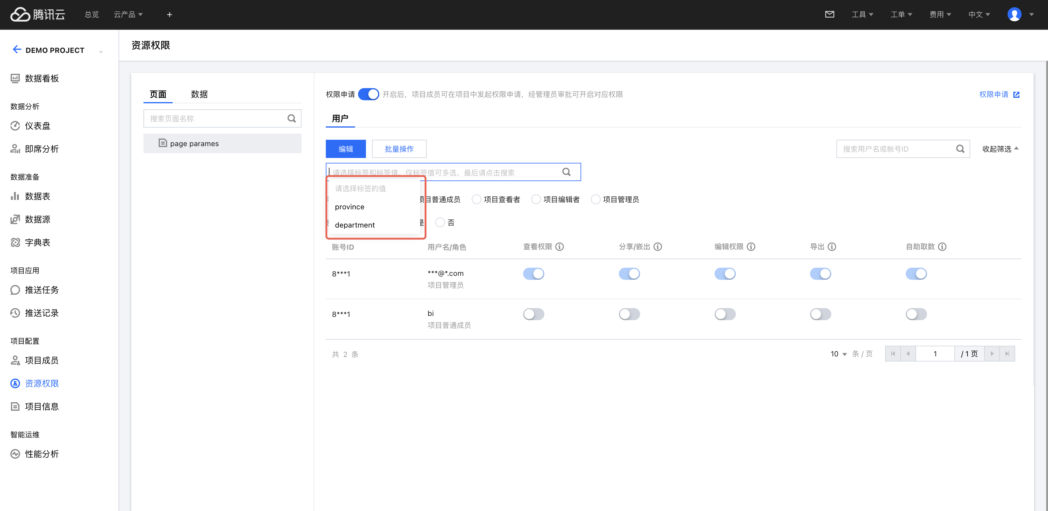Select the 项目管理员 radio button
This screenshot has height=511, width=1048.
[x=596, y=199]
